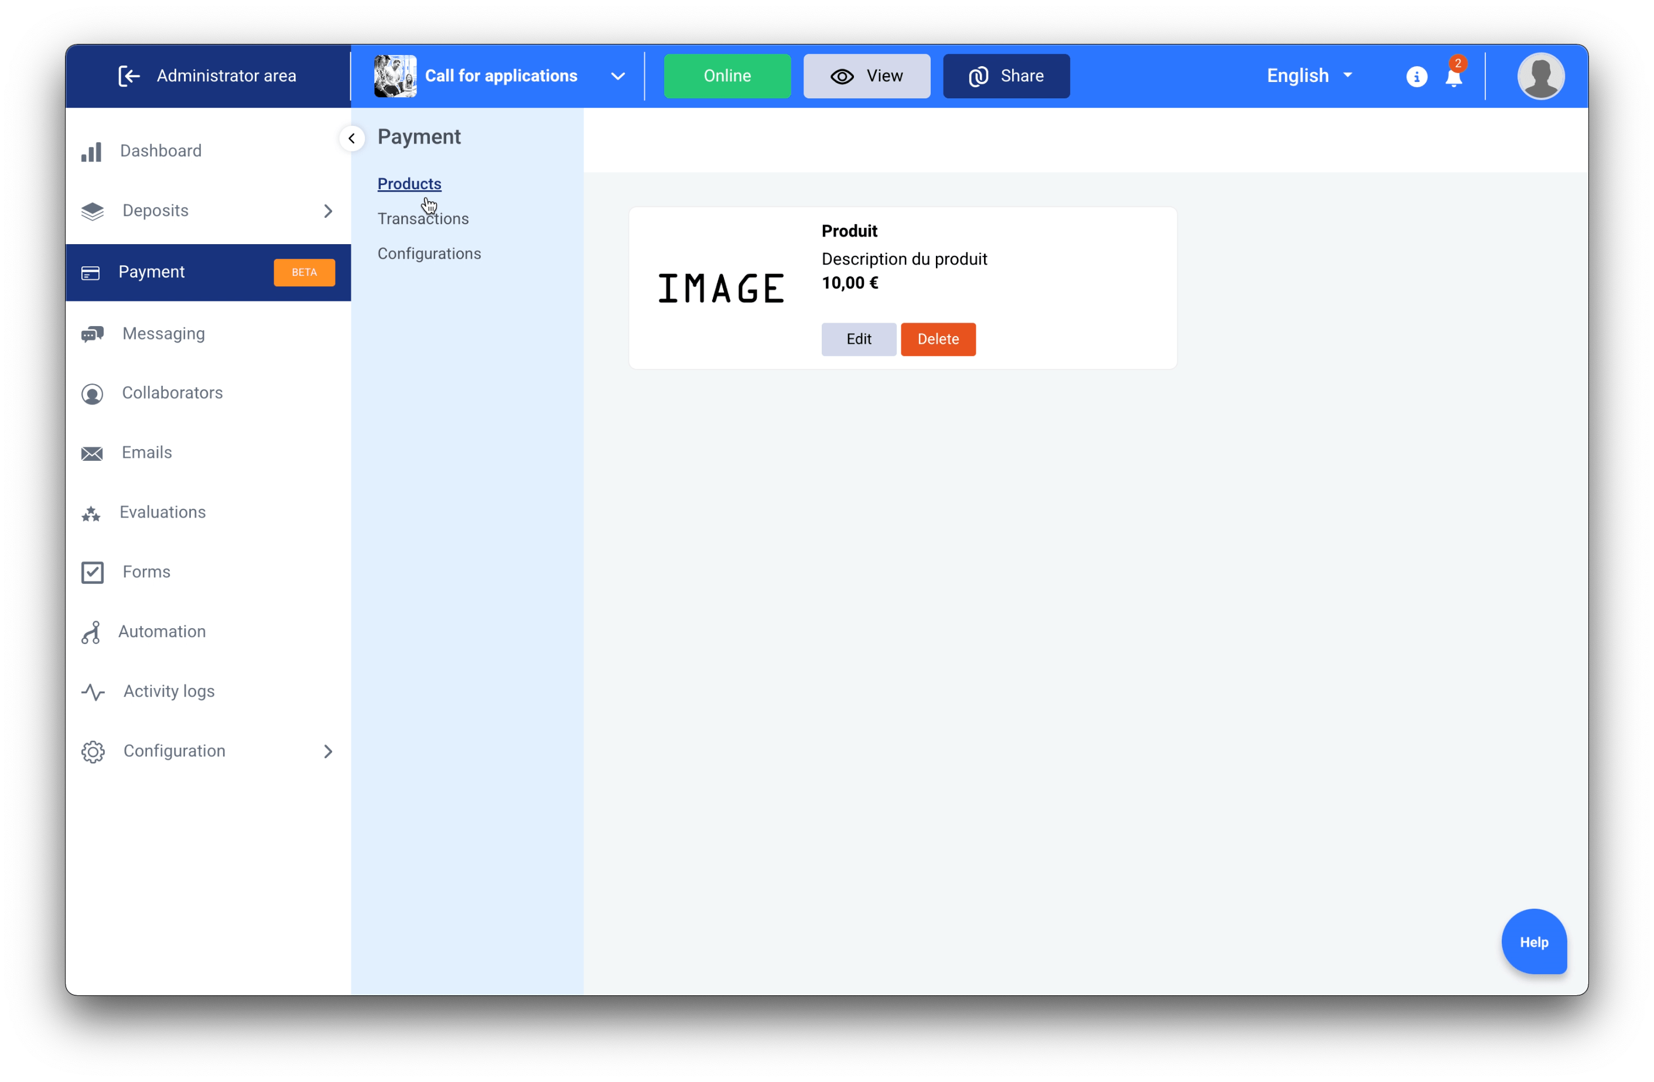1654x1082 pixels.
Task: Click the Call for applications thumbnail
Action: (395, 76)
